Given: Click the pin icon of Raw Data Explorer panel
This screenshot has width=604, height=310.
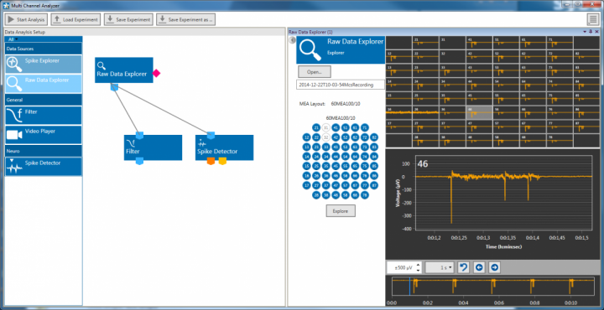Looking at the screenshot, I should (x=590, y=32).
